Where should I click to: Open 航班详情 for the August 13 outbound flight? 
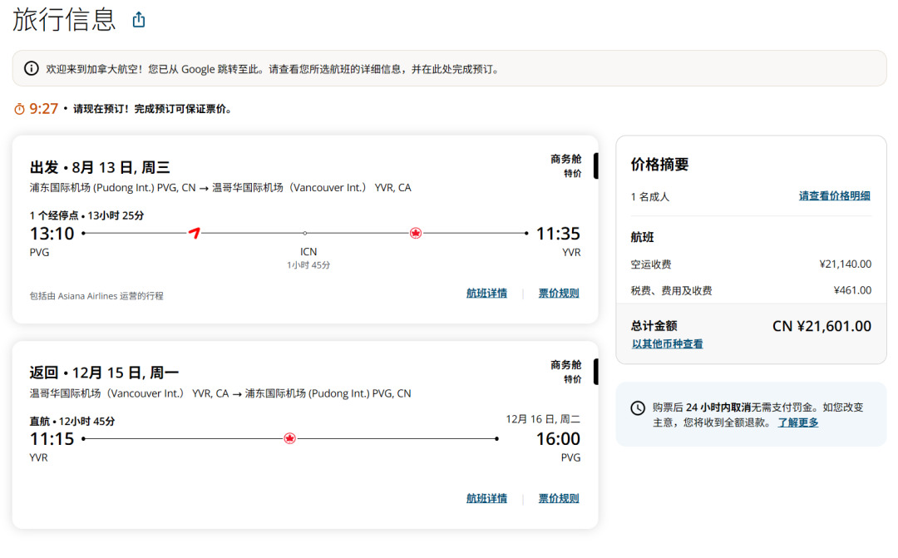[486, 294]
